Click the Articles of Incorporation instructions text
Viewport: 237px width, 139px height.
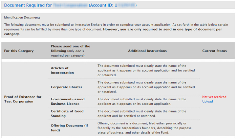pos(146,70)
